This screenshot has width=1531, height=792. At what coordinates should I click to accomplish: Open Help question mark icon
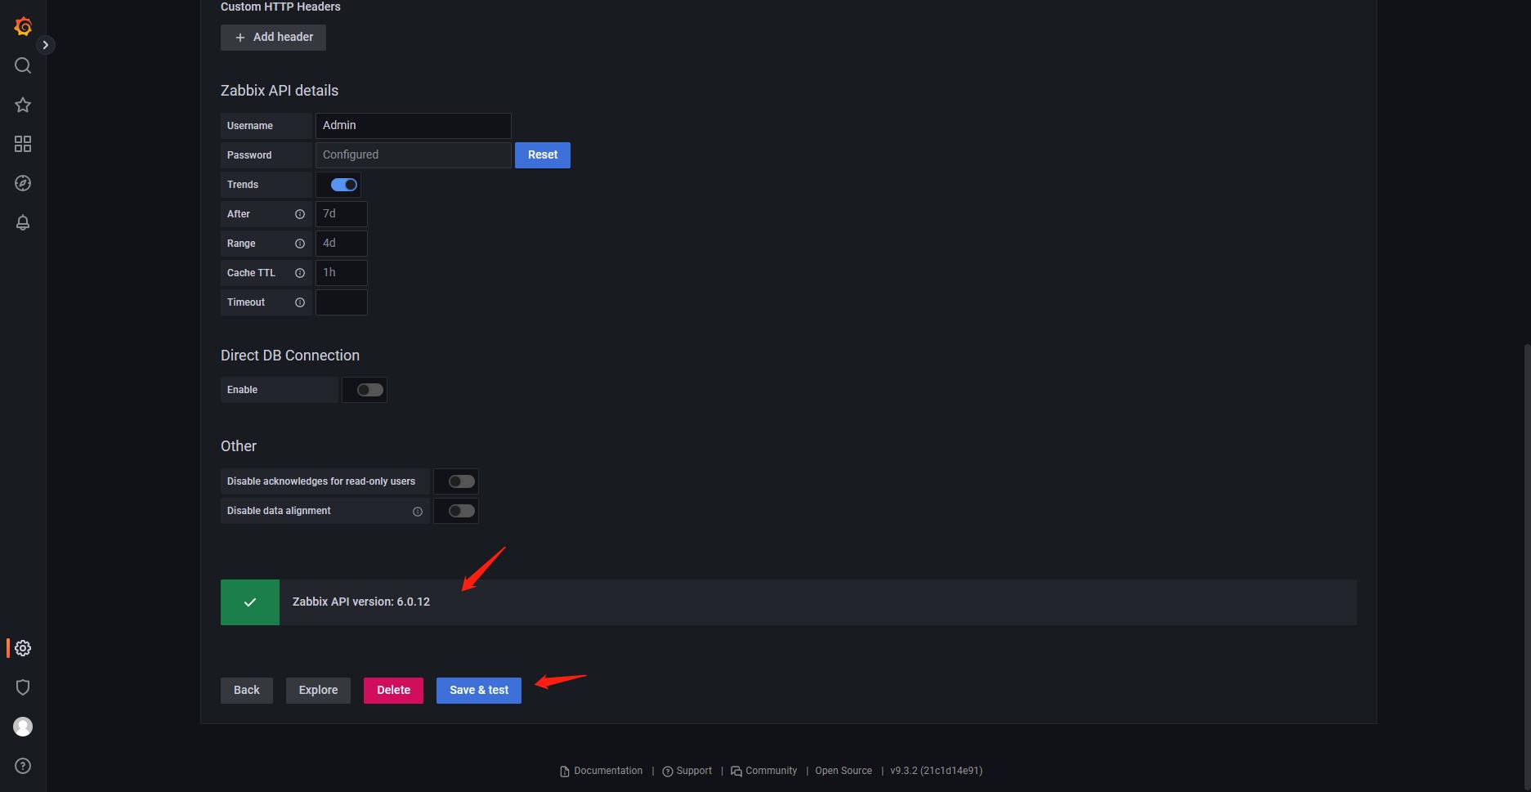point(23,766)
